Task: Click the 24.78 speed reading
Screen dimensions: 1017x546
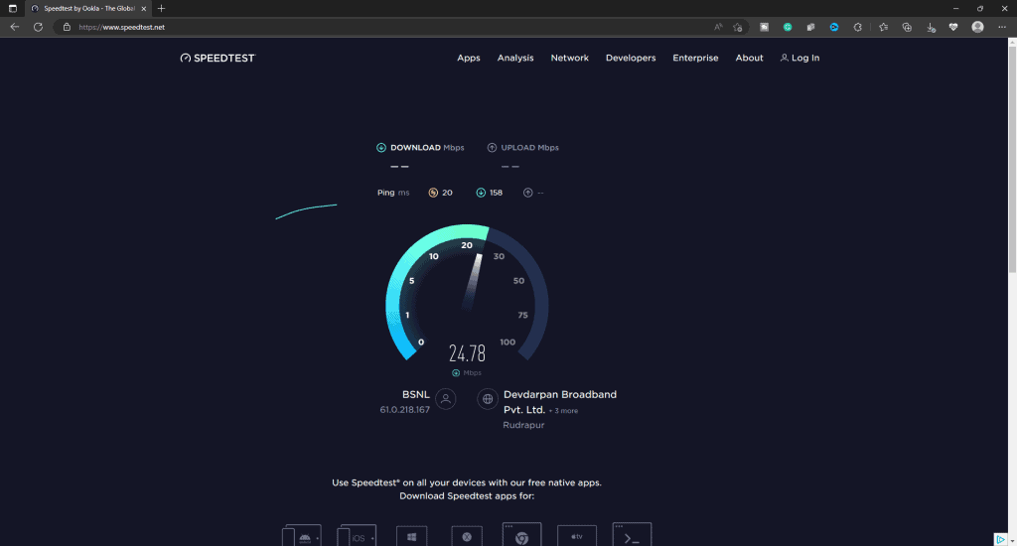Action: point(467,353)
